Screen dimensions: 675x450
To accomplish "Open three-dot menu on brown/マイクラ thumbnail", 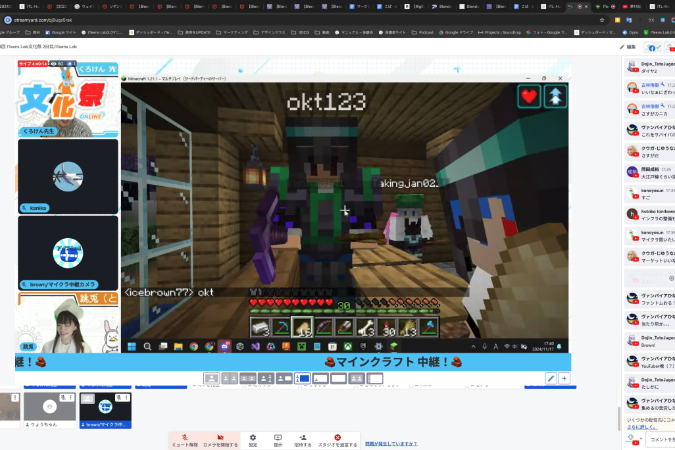I will 126,398.
